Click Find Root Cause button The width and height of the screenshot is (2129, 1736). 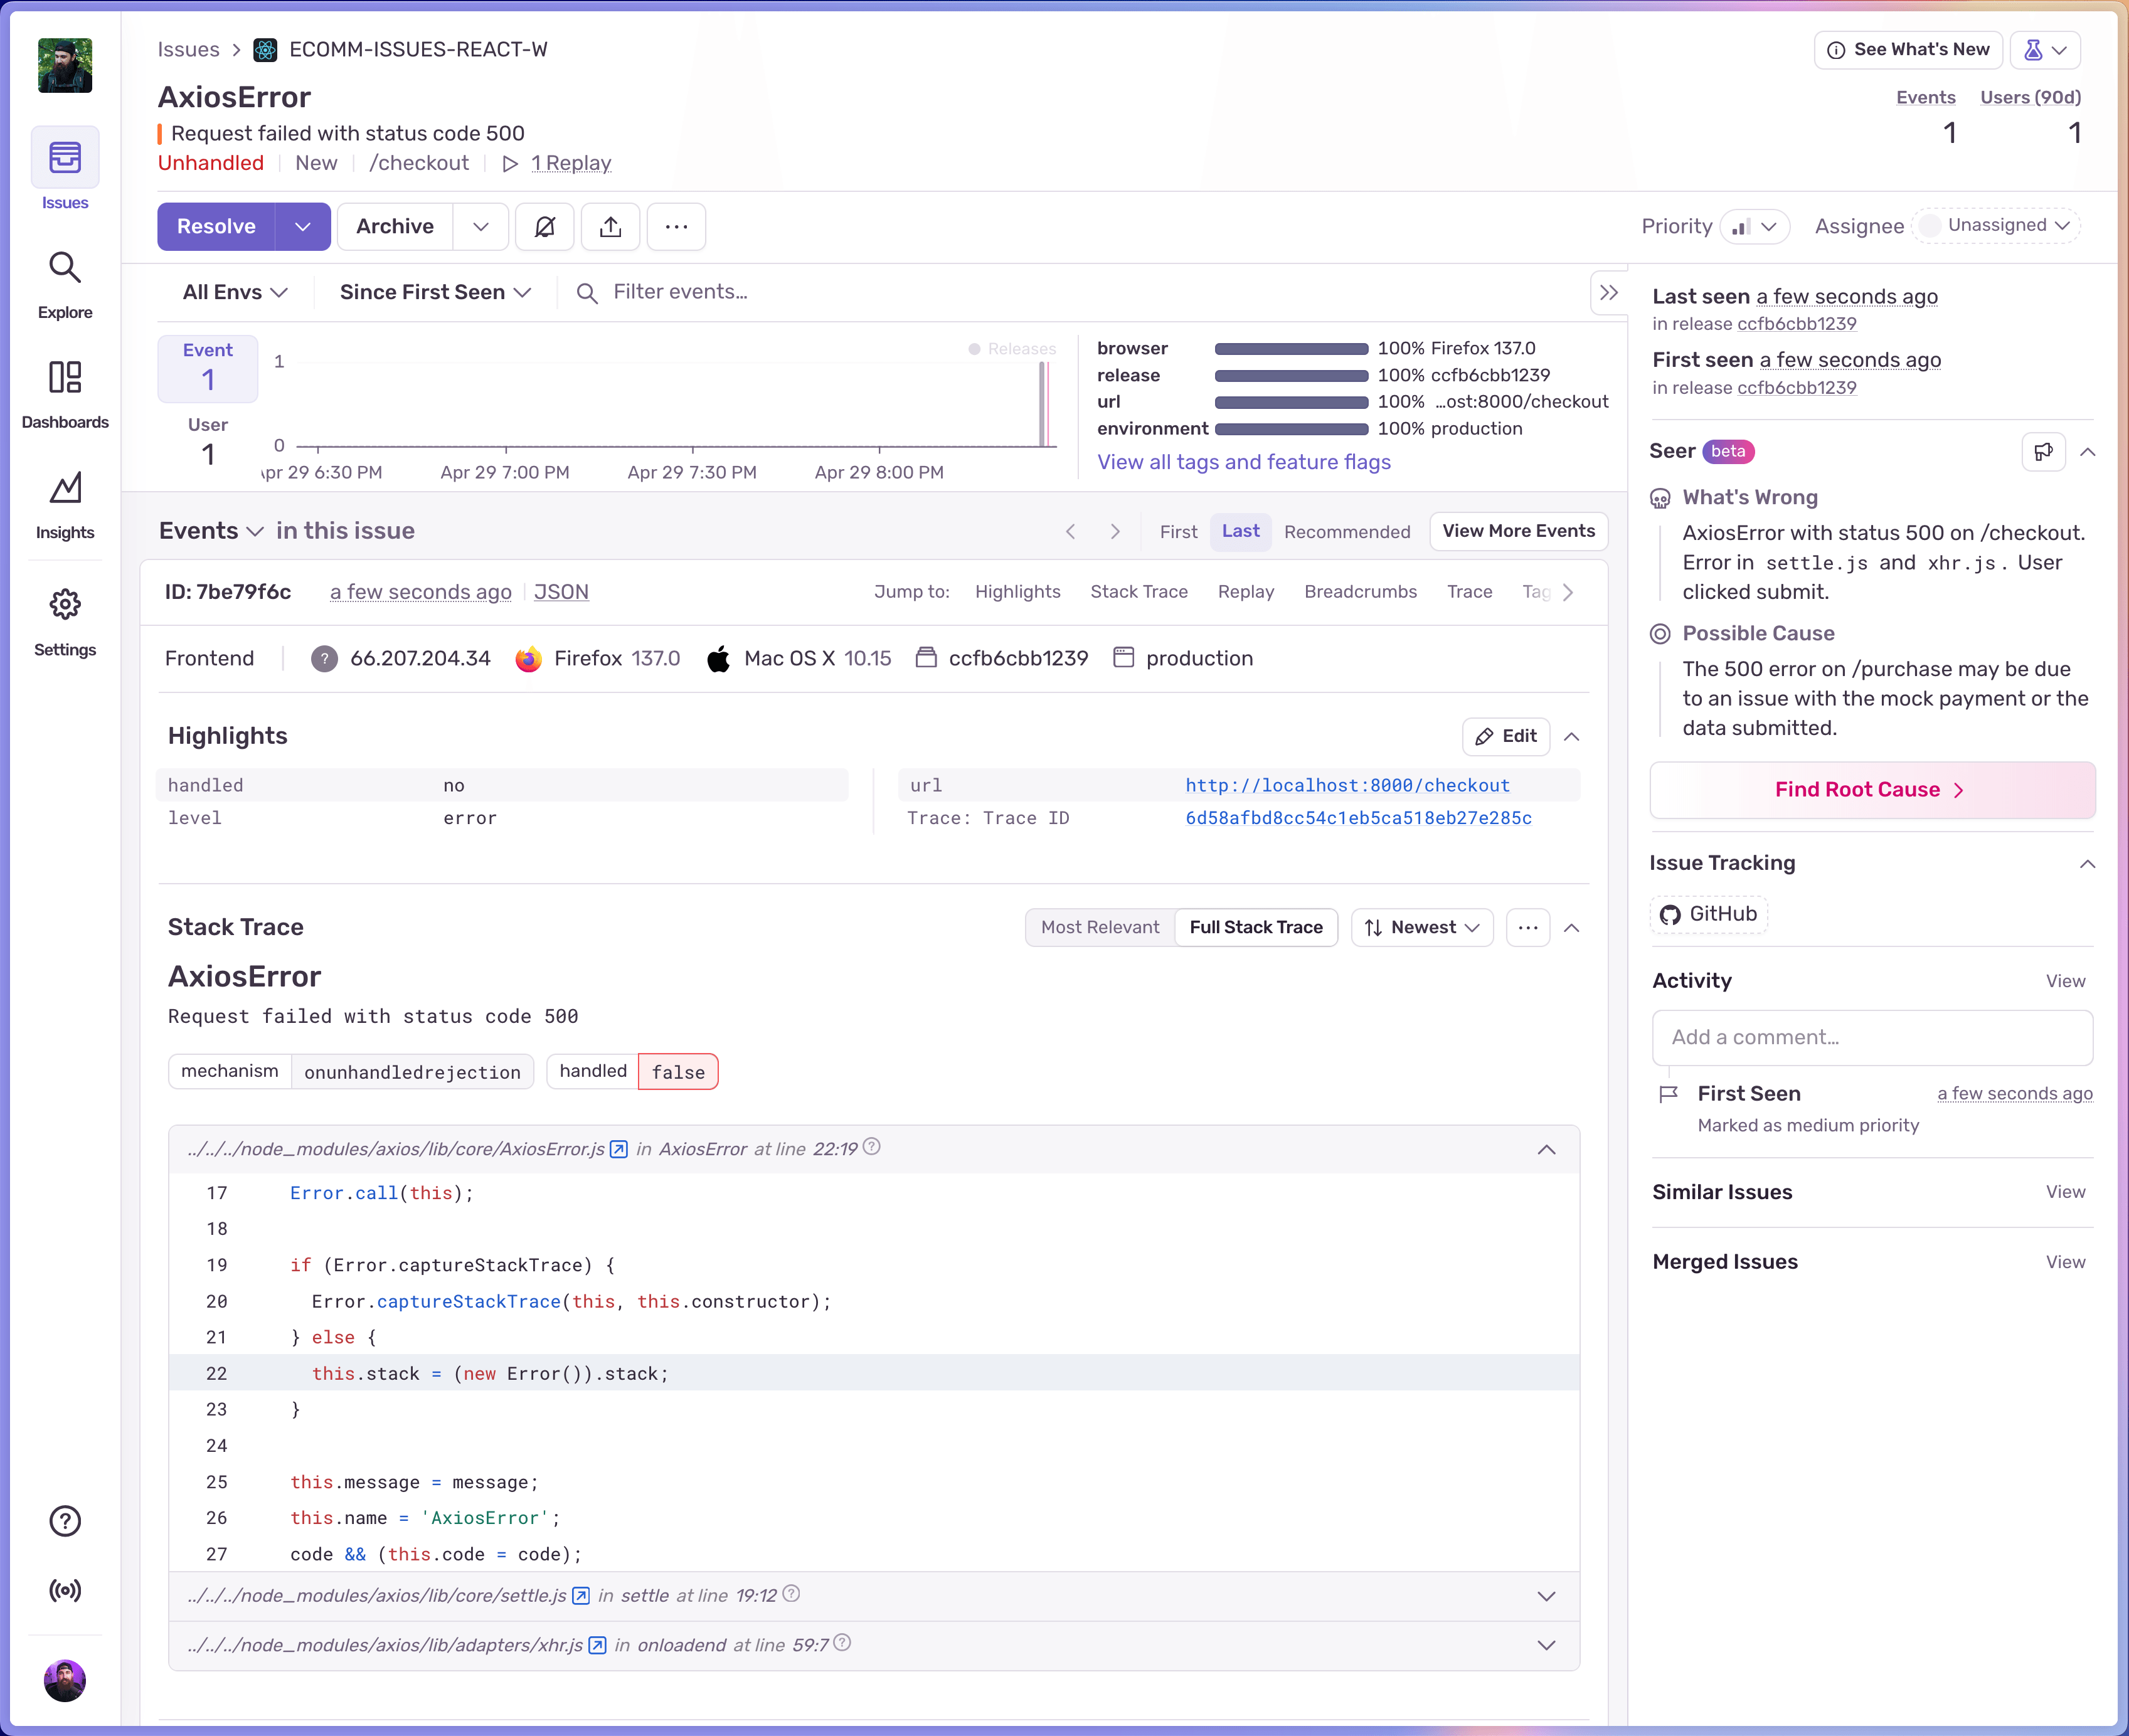pyautogui.click(x=1872, y=790)
